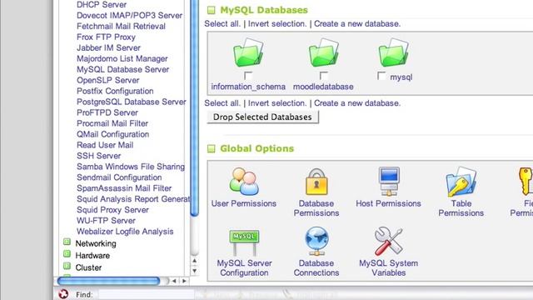Tick the mysql database checkbox
The width and height of the screenshot is (533, 300).
(x=381, y=76)
